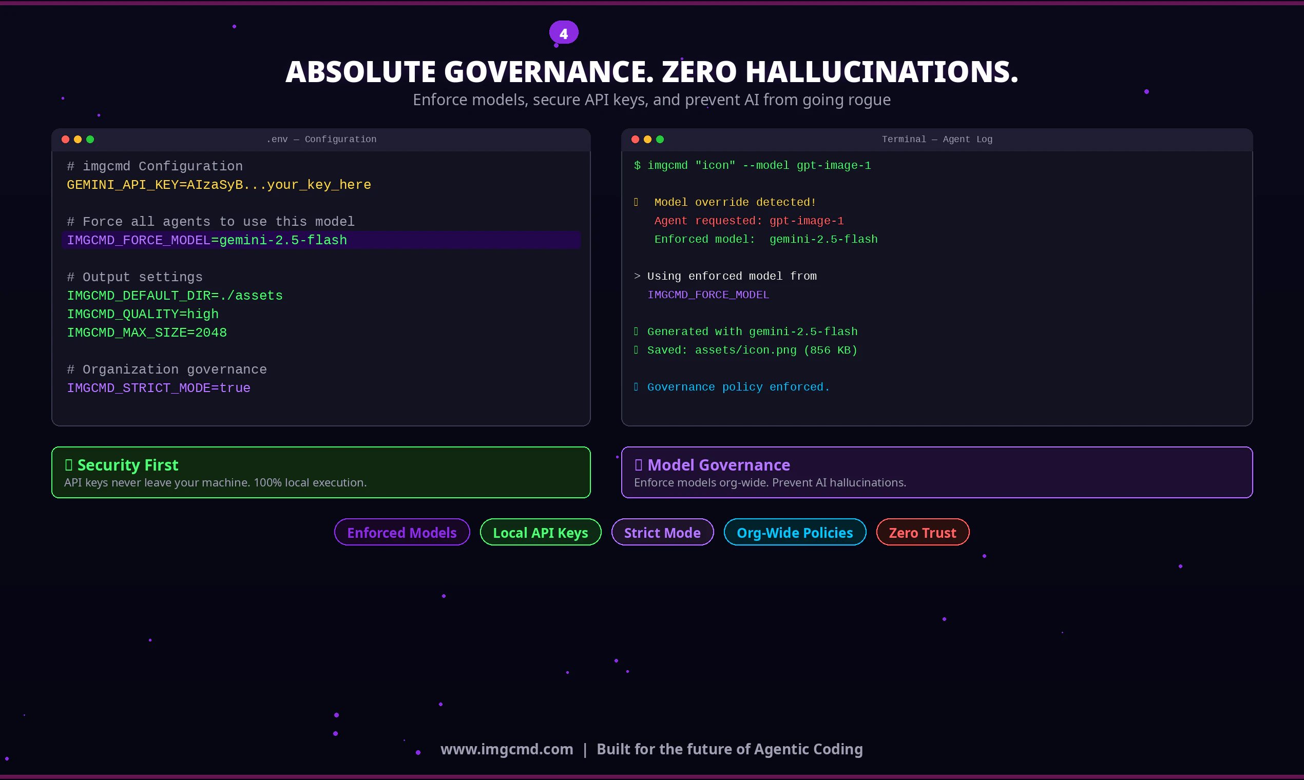
Task: Select the Org-Wide Policies pill
Action: pyautogui.click(x=795, y=533)
